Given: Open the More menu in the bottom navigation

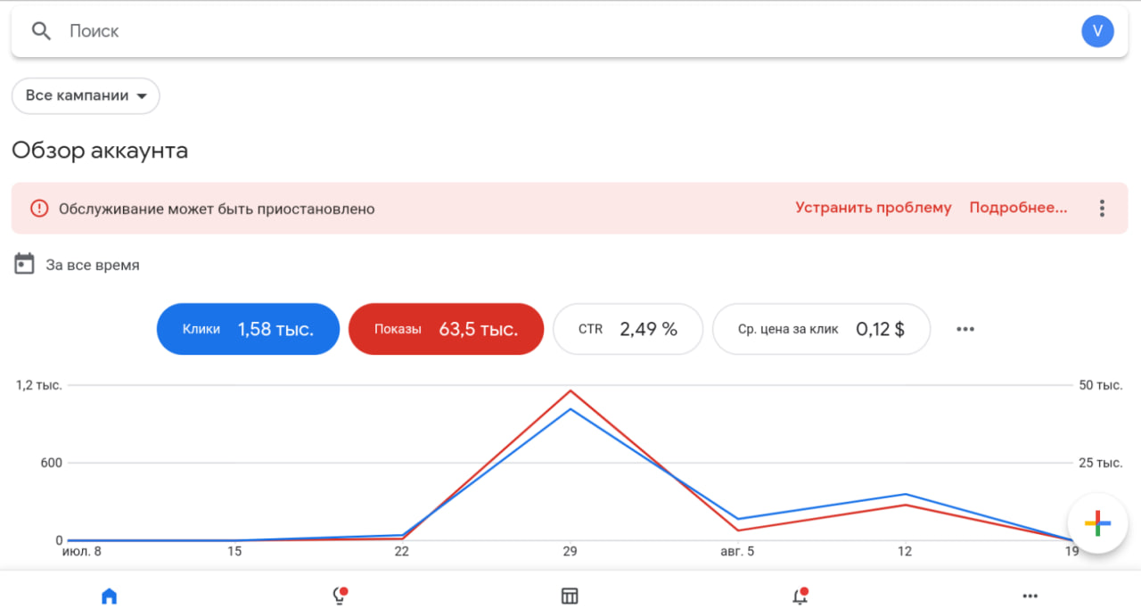Looking at the screenshot, I should click(1030, 596).
